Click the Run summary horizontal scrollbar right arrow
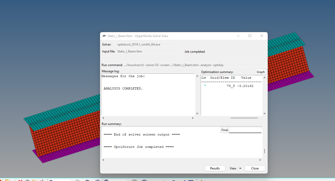The height and width of the screenshot is (181, 335). pyautogui.click(x=260, y=160)
